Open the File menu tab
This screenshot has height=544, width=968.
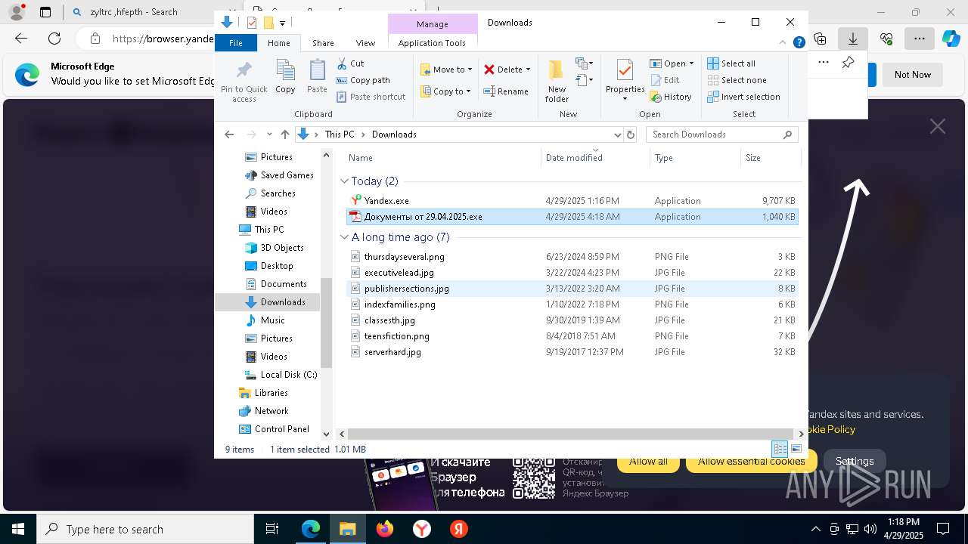click(236, 43)
